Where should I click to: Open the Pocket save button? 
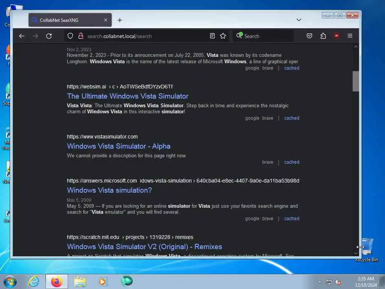pyautogui.click(x=309, y=36)
